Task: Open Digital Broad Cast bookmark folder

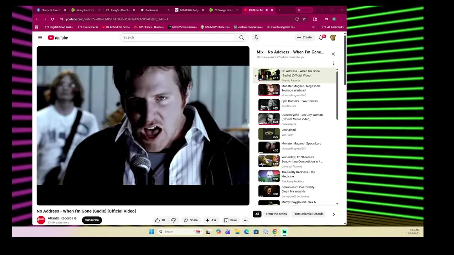Action: (x=59, y=27)
